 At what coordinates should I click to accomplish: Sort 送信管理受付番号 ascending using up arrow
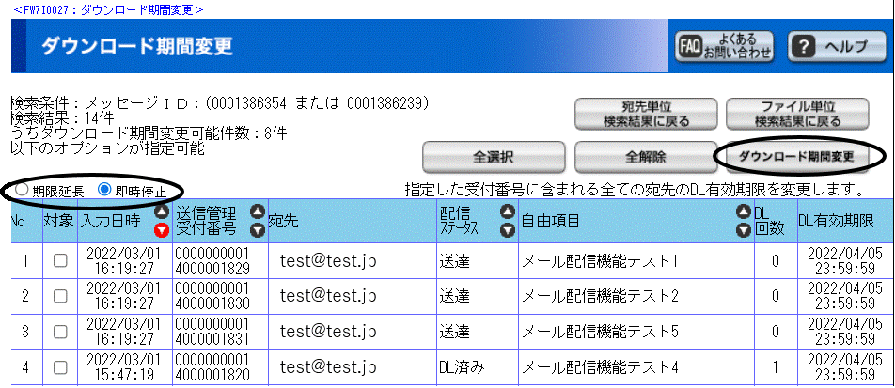coord(258,213)
